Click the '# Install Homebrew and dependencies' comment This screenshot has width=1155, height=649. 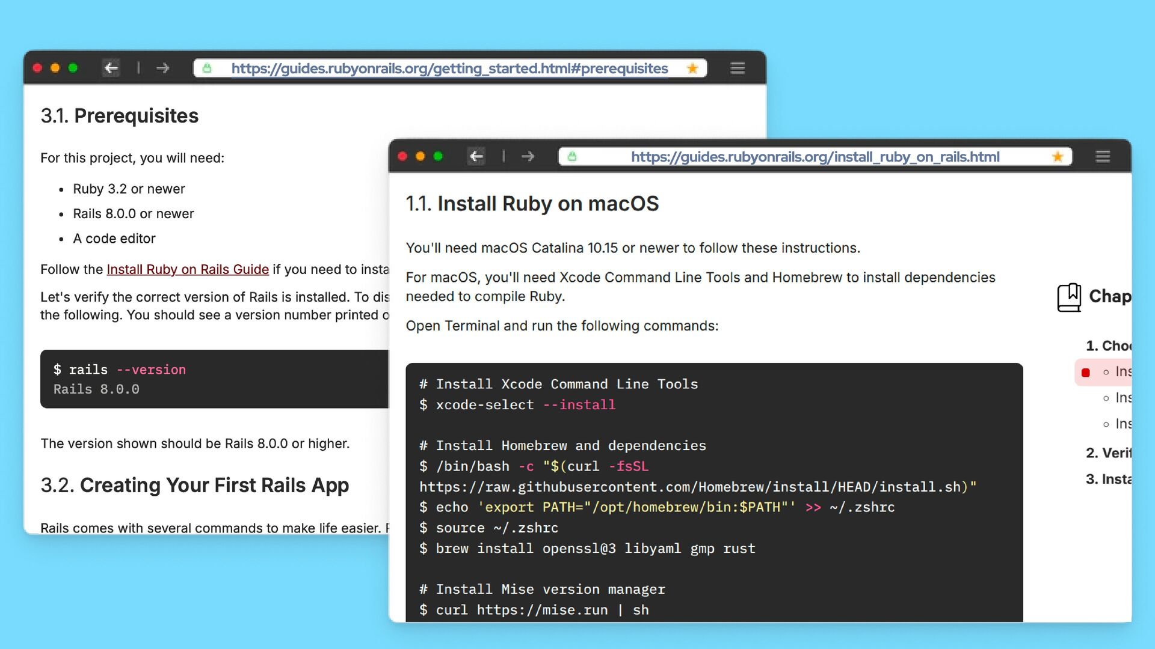pyautogui.click(x=562, y=445)
